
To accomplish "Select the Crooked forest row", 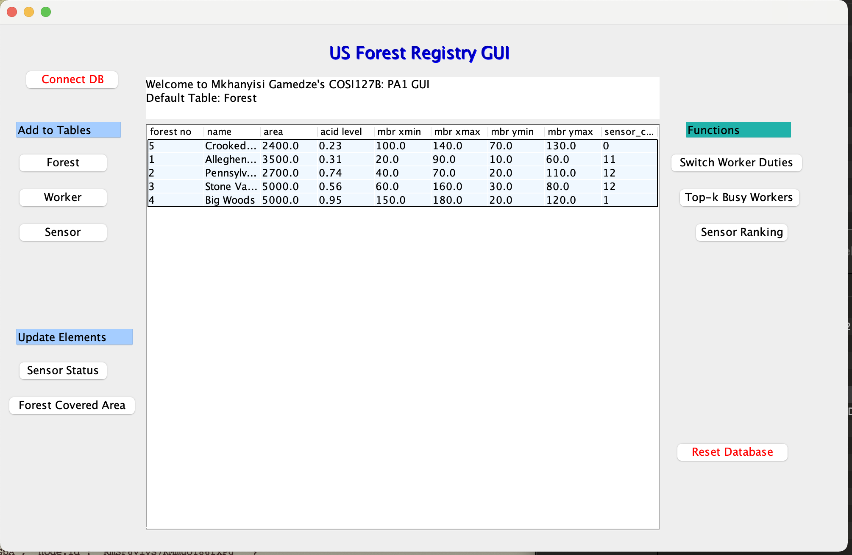I will [231, 146].
